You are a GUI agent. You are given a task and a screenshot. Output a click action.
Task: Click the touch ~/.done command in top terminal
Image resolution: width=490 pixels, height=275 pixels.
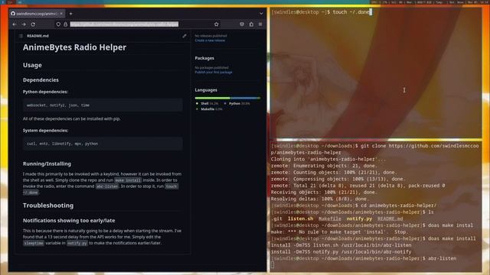[351, 12]
